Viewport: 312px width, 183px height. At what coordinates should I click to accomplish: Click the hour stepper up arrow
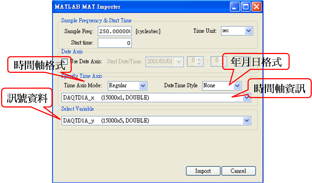(x=199, y=60)
